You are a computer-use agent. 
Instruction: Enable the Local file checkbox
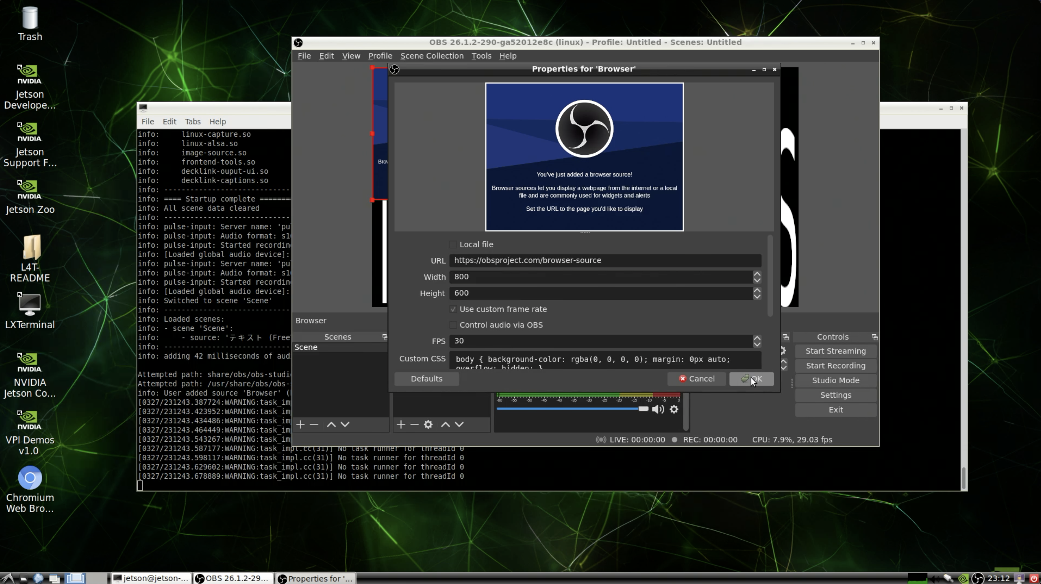click(453, 244)
